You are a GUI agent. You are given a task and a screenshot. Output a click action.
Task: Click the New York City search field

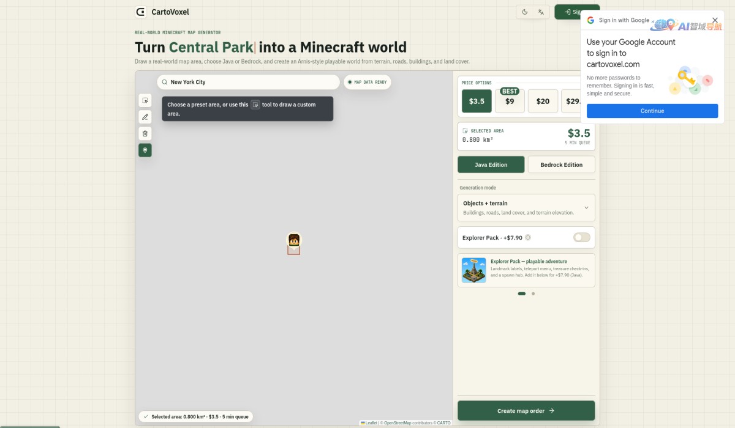pyautogui.click(x=248, y=82)
